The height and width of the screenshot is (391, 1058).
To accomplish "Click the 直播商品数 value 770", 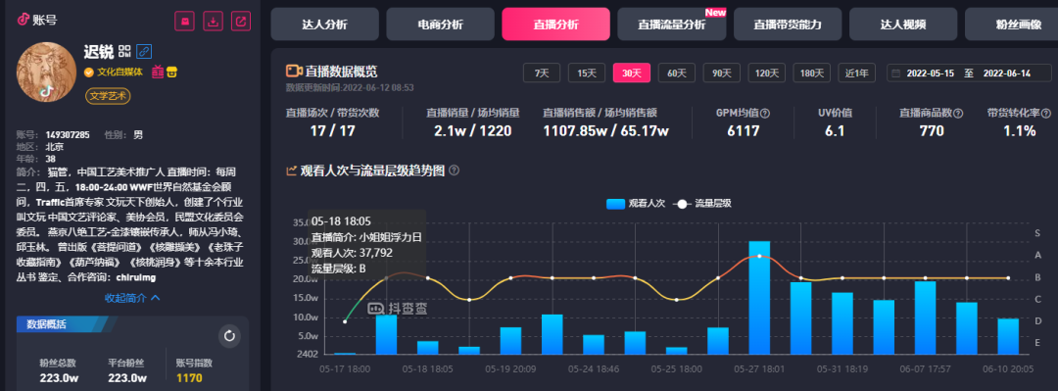I will (x=932, y=131).
